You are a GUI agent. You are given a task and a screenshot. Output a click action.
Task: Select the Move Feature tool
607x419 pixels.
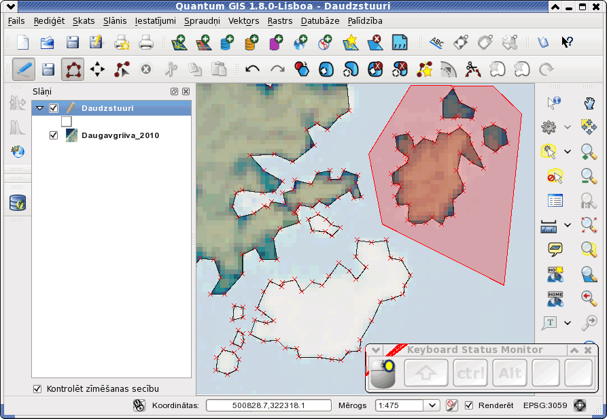pyautogui.click(x=97, y=69)
